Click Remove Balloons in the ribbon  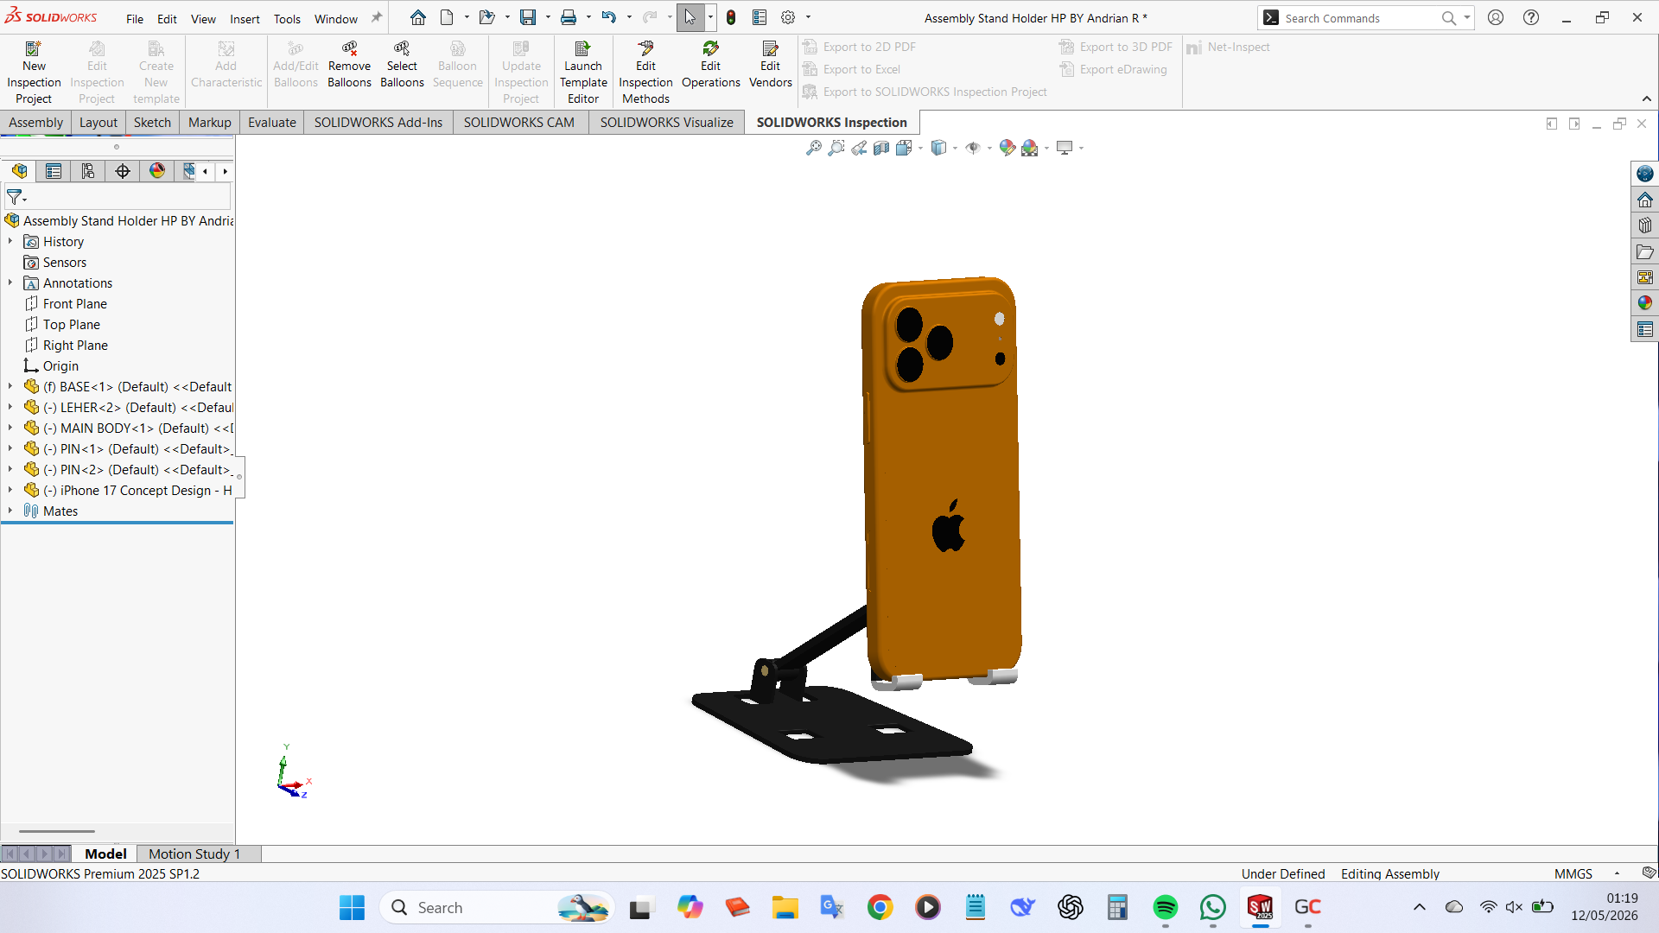[x=349, y=65]
